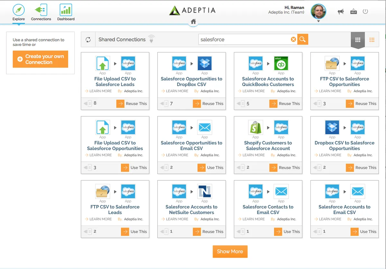The height and width of the screenshot is (269, 386).
Task: Click email envelope icon in Salesforce Opportunities to Email CSV
Action: pyautogui.click(x=205, y=127)
